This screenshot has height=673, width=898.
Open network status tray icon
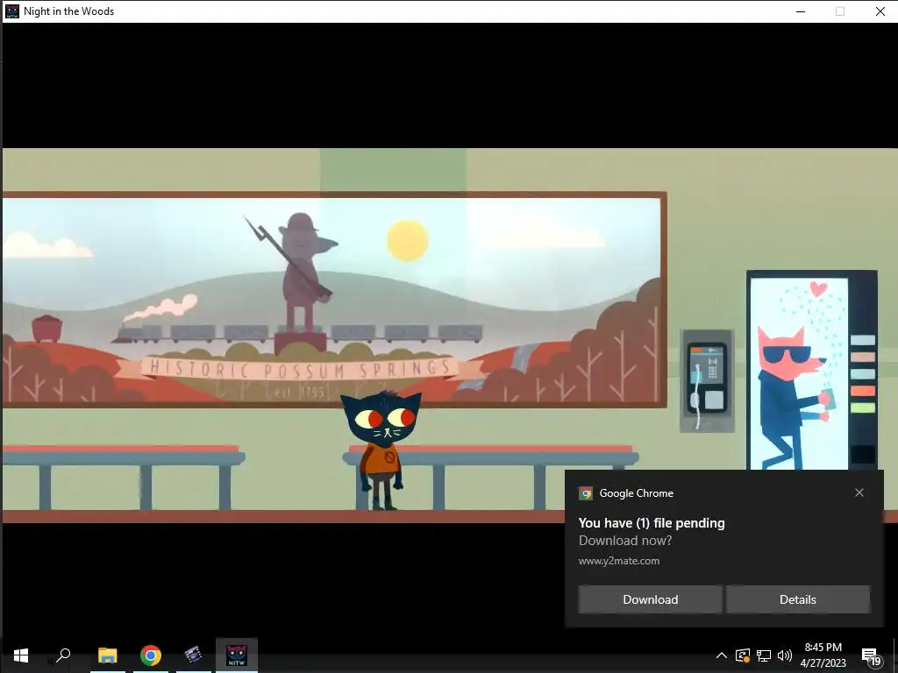[764, 655]
